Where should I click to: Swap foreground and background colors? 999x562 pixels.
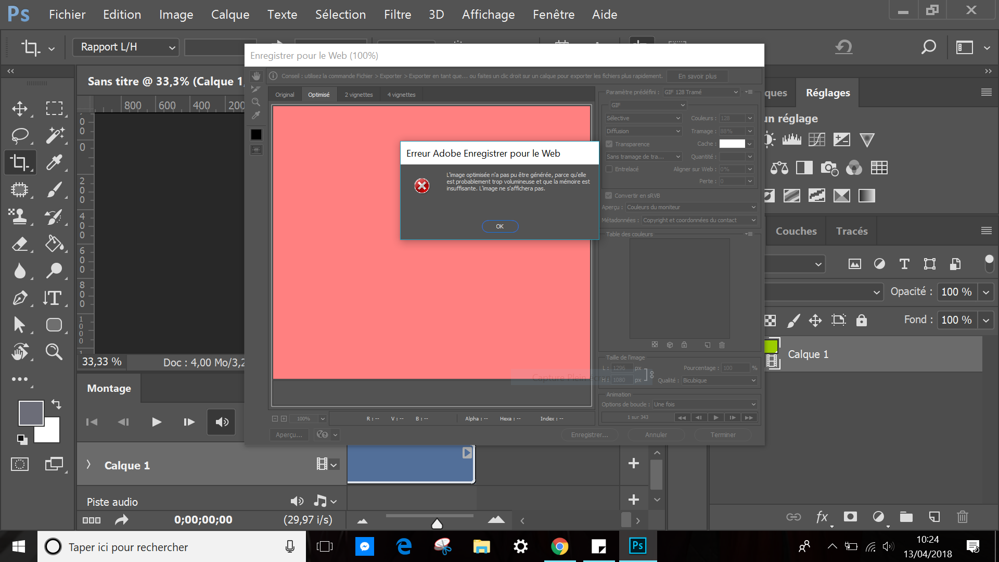[56, 404]
